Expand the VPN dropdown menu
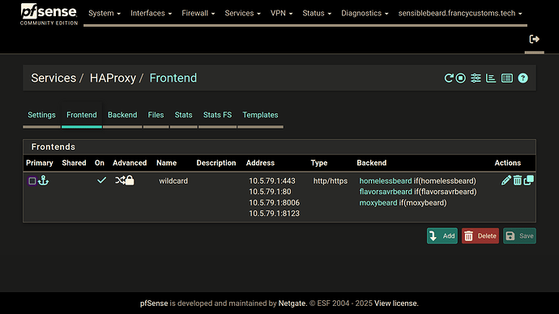The width and height of the screenshot is (559, 314). coord(281,13)
